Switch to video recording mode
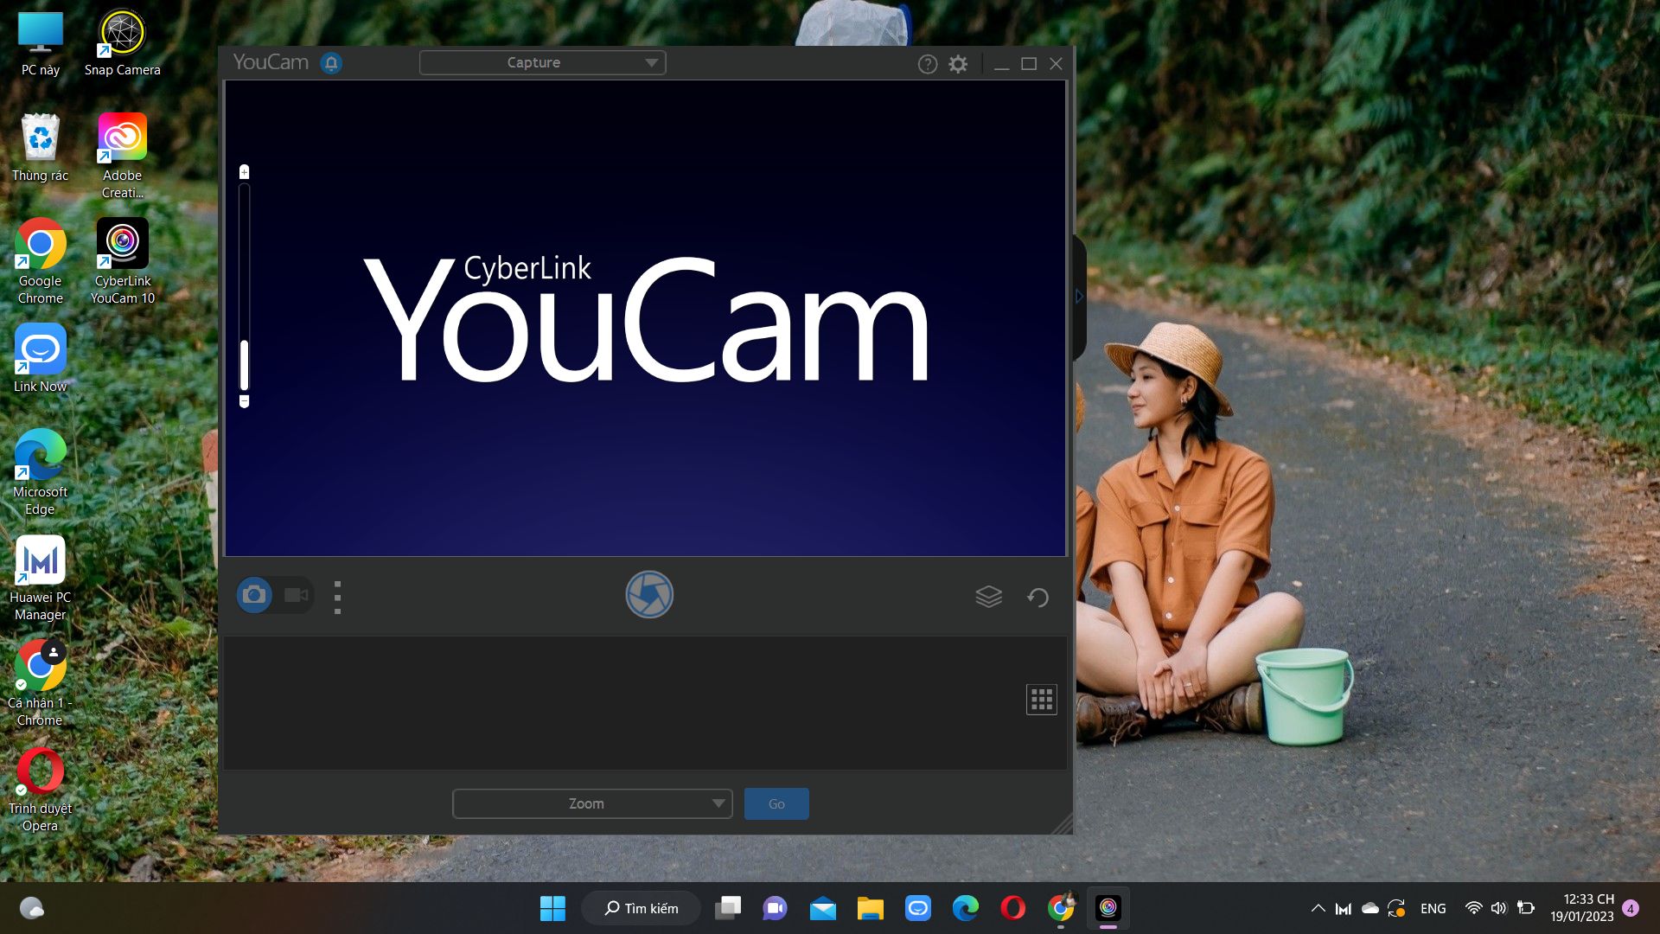 point(297,595)
